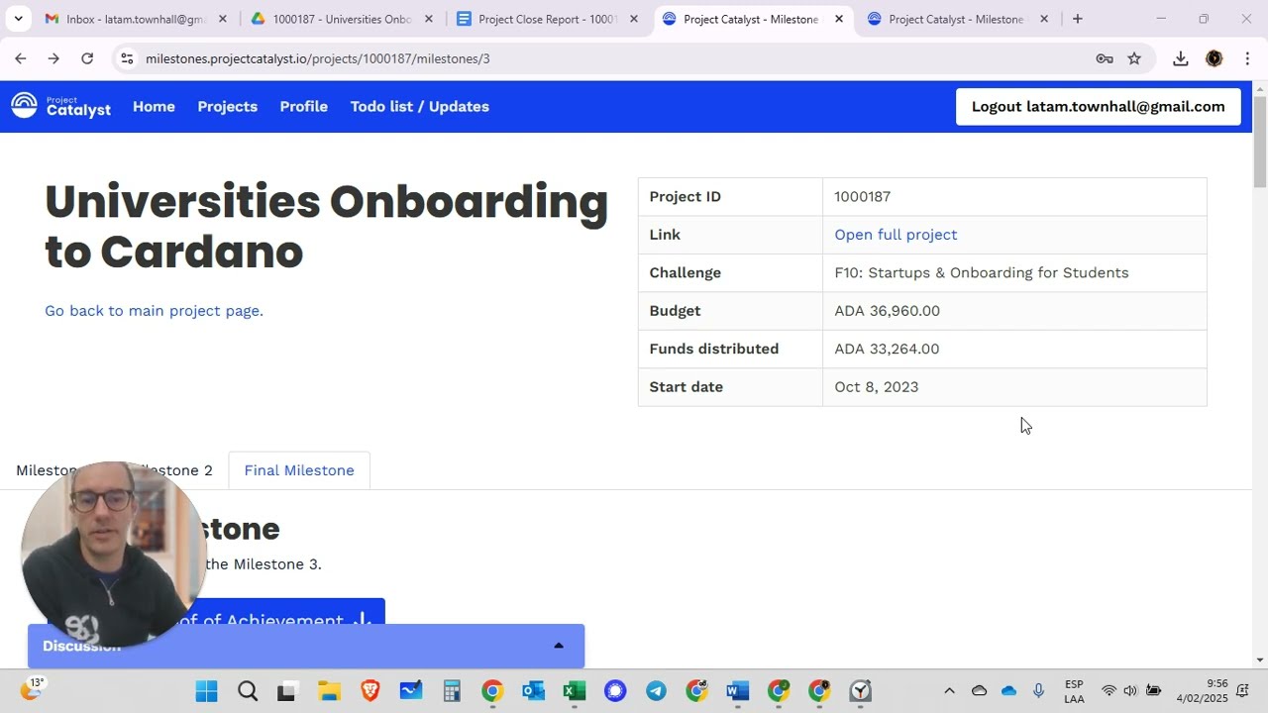Open the clock and date flyout
The height and width of the screenshot is (713, 1268).
click(x=1204, y=690)
